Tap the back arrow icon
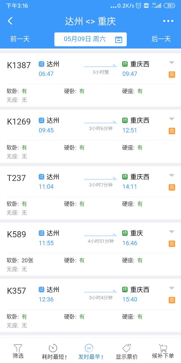181x363 pixels. click(x=10, y=21)
